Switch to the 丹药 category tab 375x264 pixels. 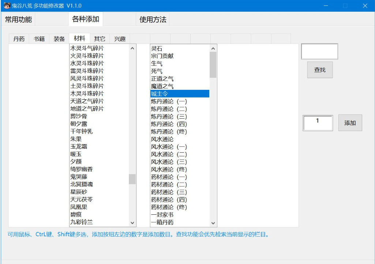(x=18, y=38)
